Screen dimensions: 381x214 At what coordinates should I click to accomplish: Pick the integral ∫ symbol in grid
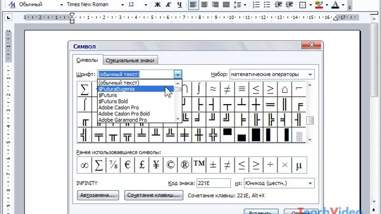coord(199,89)
